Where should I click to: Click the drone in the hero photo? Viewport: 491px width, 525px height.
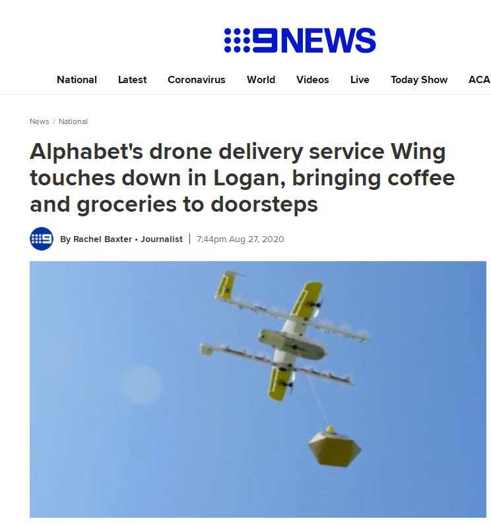(x=285, y=336)
